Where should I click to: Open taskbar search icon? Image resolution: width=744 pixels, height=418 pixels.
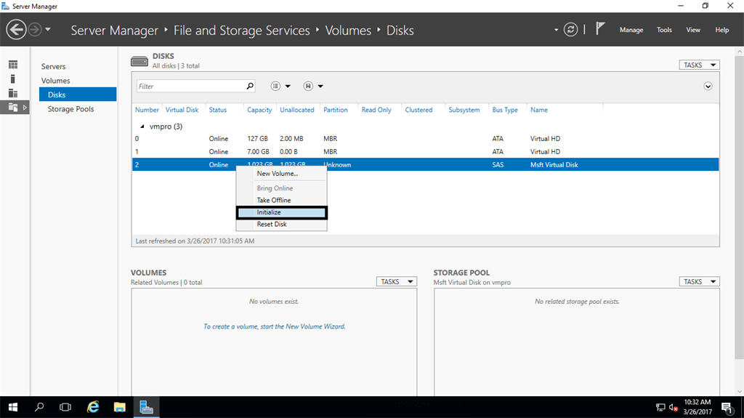(39, 407)
